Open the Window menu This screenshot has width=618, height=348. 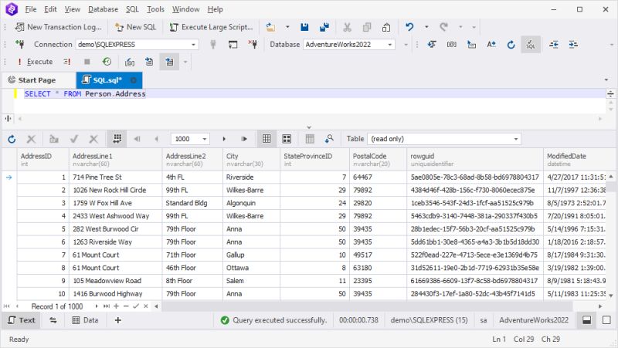[185, 9]
